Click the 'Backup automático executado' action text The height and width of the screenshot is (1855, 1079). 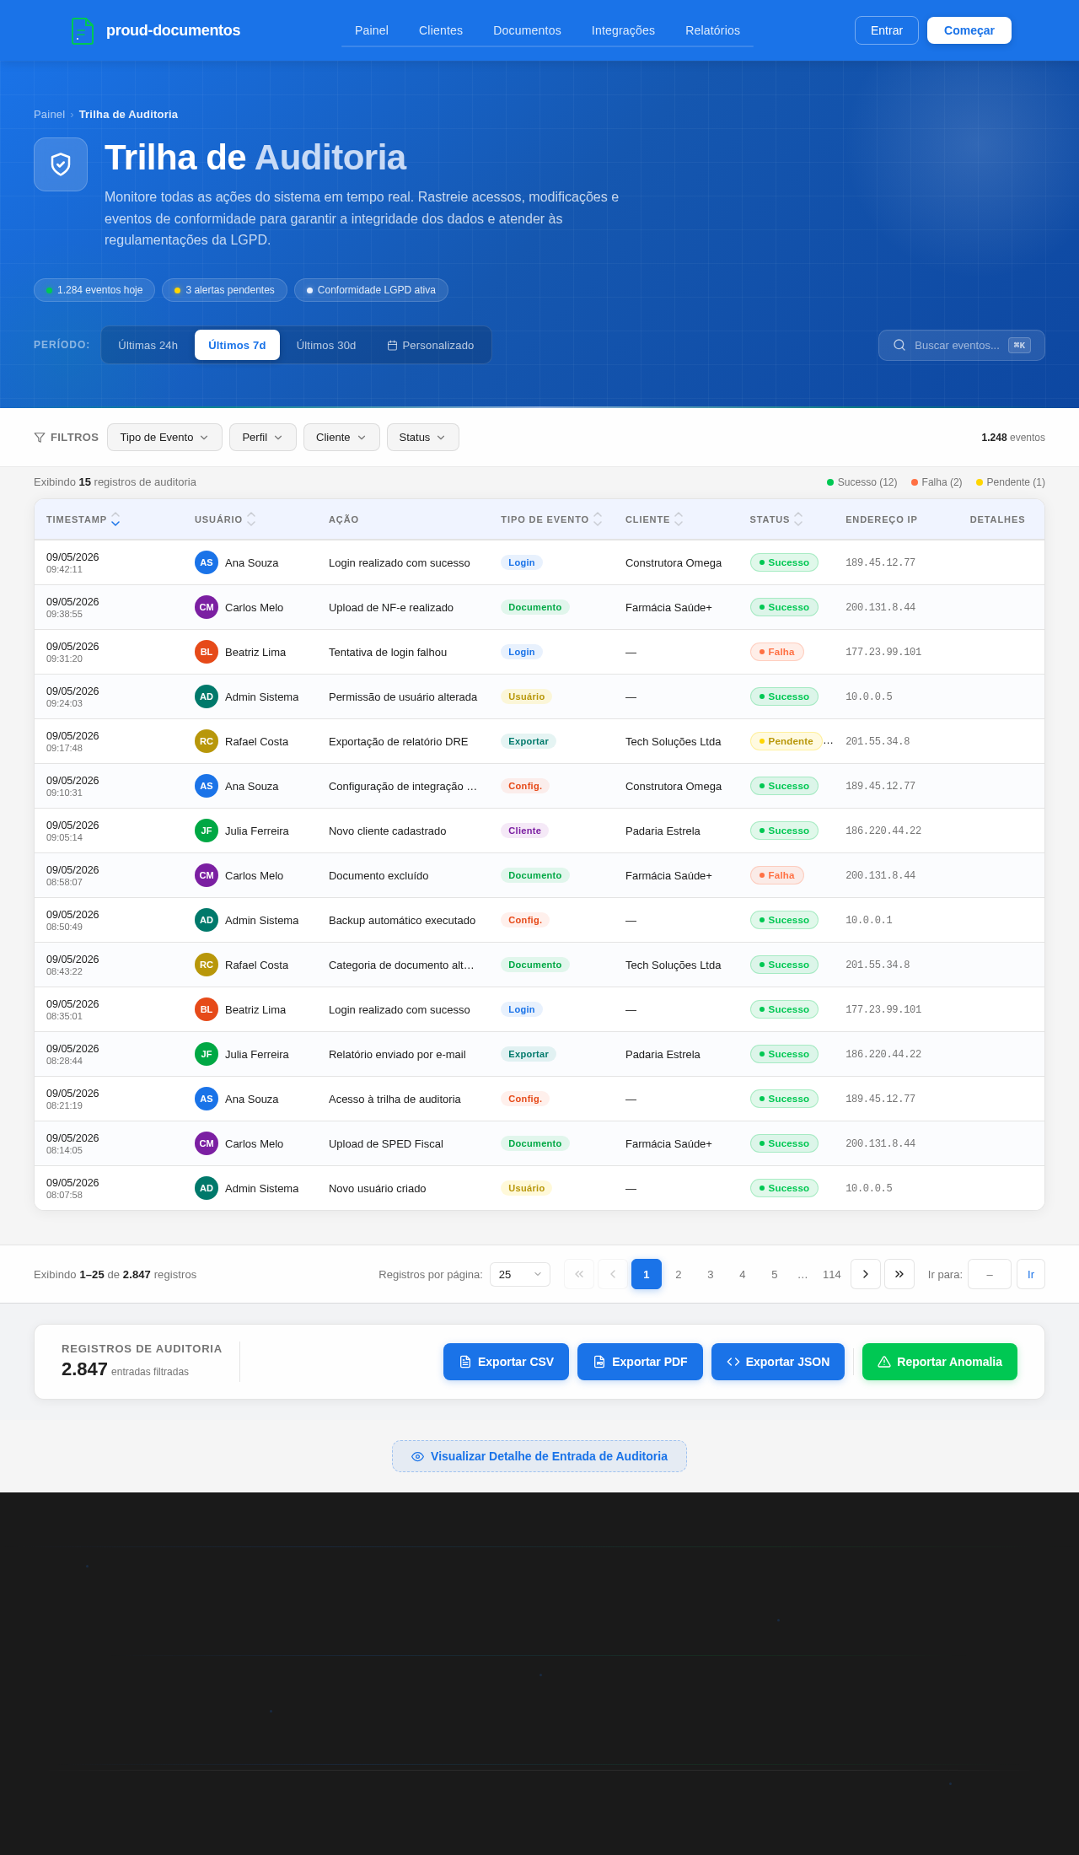[402, 920]
